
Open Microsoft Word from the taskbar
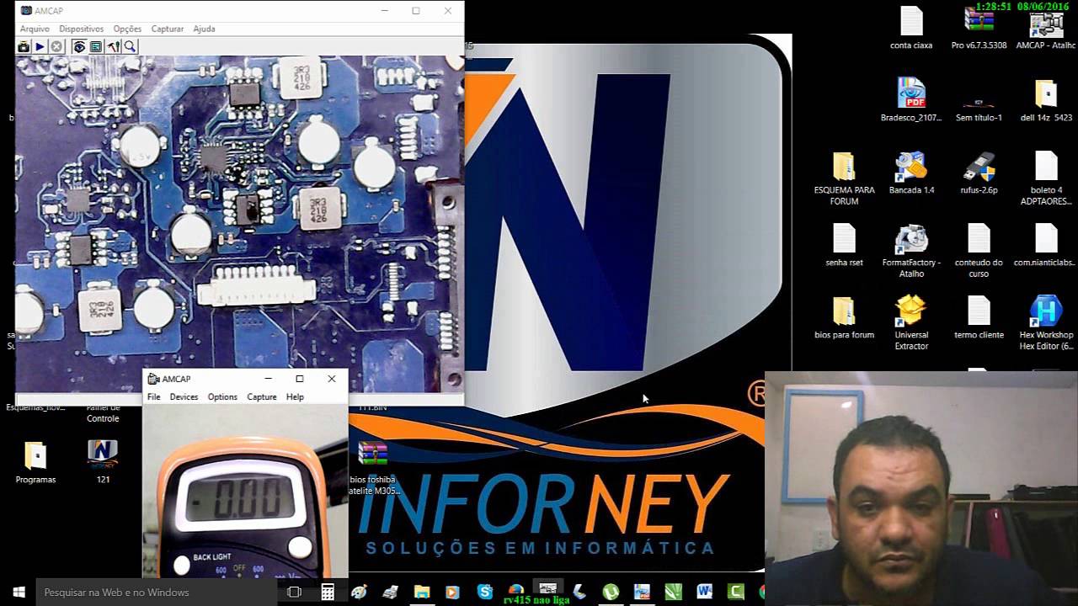(x=704, y=592)
